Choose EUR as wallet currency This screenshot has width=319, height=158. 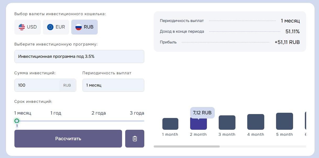point(56,27)
